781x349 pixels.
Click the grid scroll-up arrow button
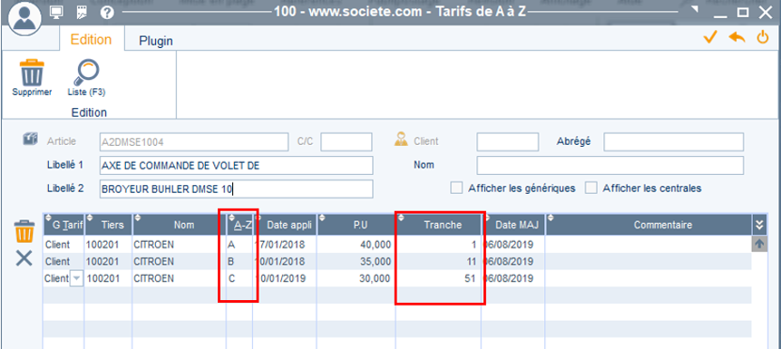759,244
